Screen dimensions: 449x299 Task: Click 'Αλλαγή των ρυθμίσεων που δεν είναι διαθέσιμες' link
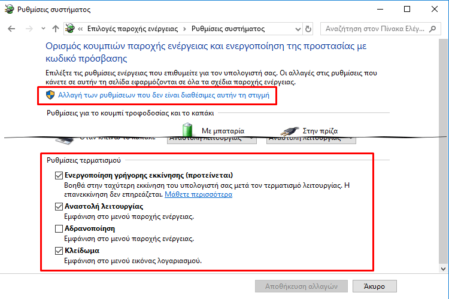(x=164, y=95)
